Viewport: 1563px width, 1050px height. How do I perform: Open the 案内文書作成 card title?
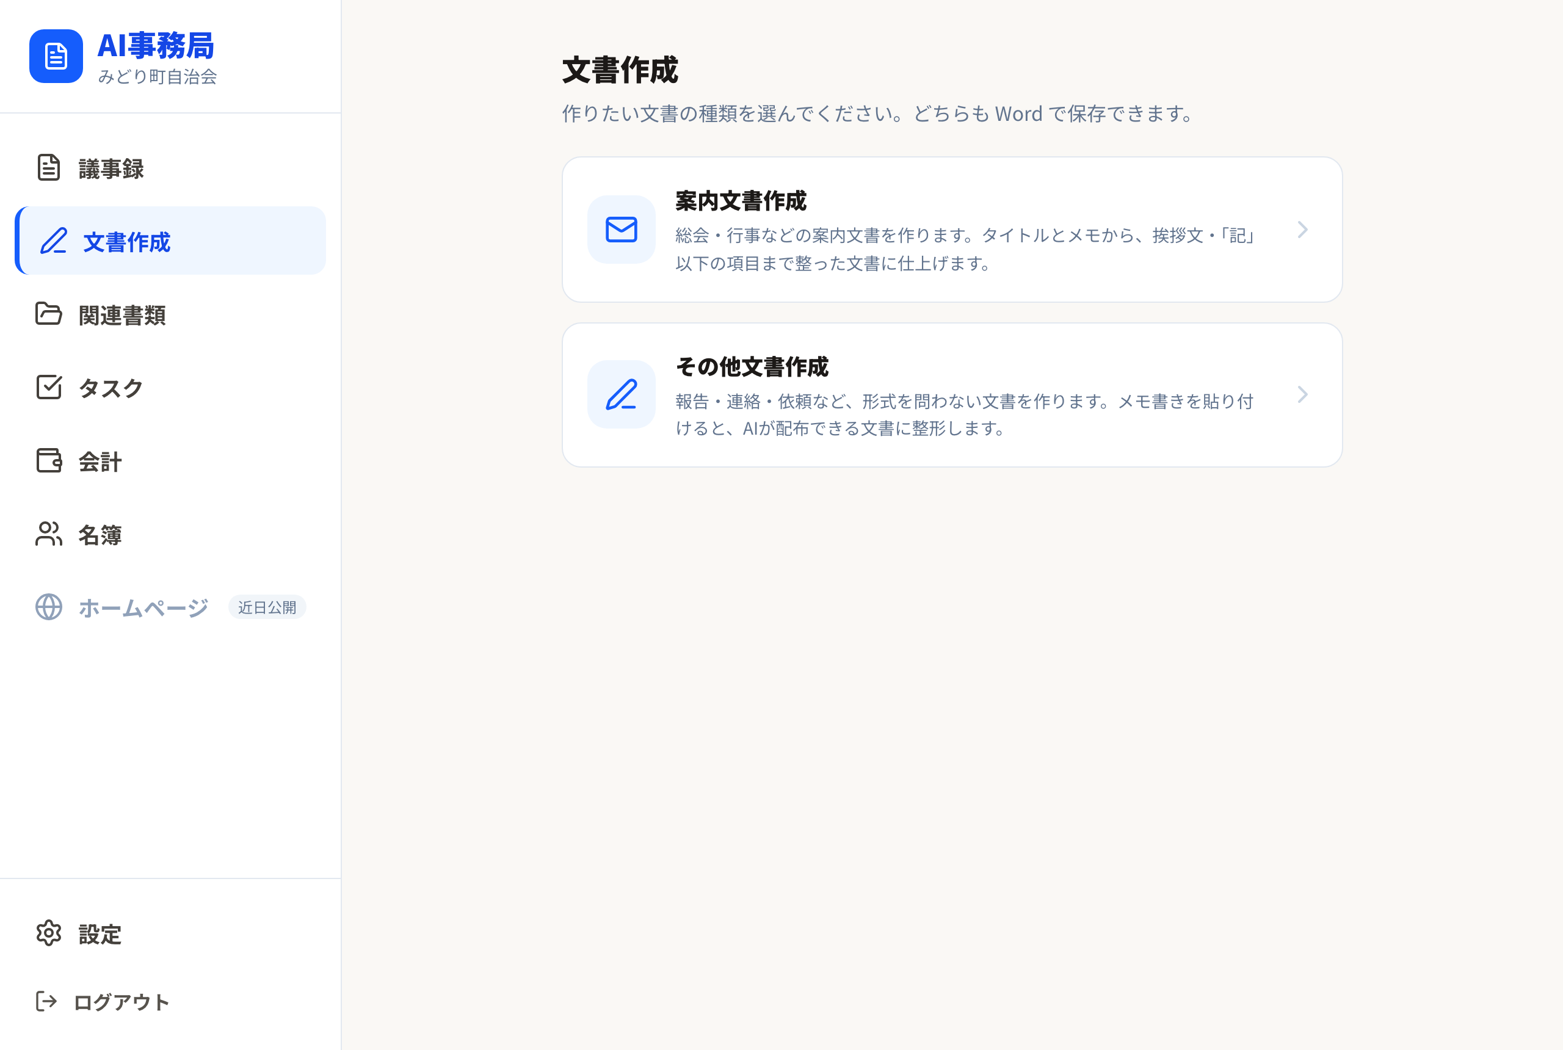(x=741, y=200)
